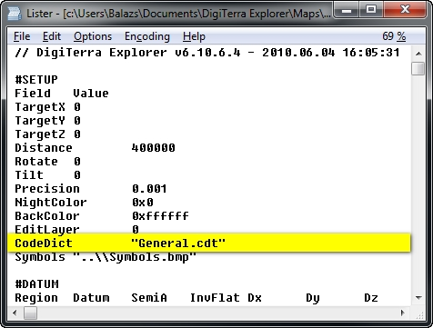Click the vertical scrollbar up arrow
This screenshot has height=328, width=433.
(x=418, y=54)
